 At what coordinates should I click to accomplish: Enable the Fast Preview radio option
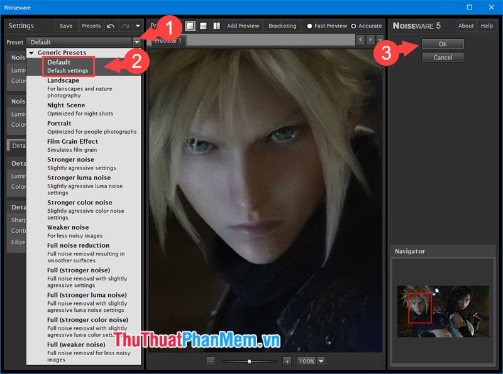[310, 26]
